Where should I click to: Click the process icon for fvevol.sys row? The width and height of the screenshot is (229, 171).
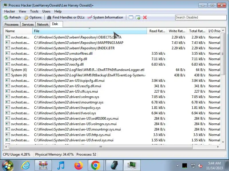tap(8, 113)
